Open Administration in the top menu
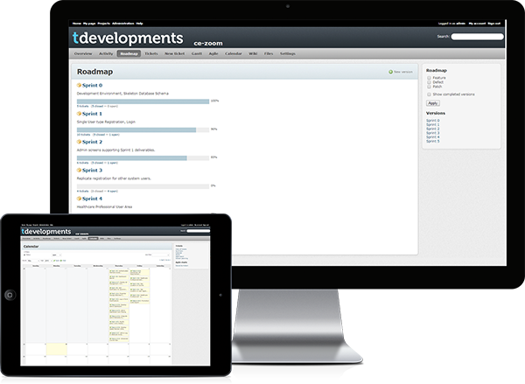 122,24
